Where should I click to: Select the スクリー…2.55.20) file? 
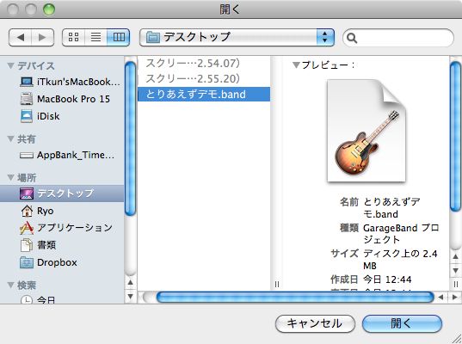(x=204, y=78)
